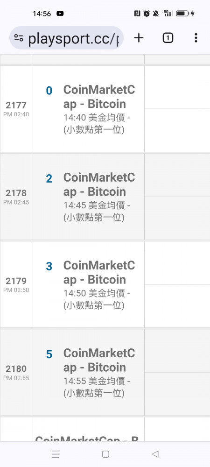Click the playsport.cc address bar

tap(67, 38)
